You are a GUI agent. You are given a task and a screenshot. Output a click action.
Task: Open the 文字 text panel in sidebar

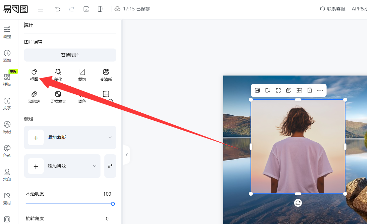point(7,104)
